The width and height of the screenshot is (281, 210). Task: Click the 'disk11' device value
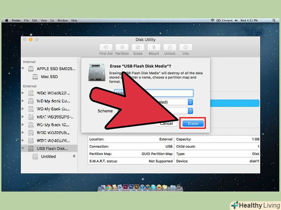254,161
